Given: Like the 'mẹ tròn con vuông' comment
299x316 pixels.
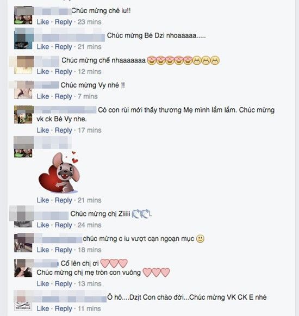Looking at the screenshot, I should coord(43,283).
